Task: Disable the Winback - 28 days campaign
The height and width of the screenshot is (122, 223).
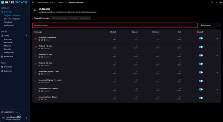Action: pos(201,64)
